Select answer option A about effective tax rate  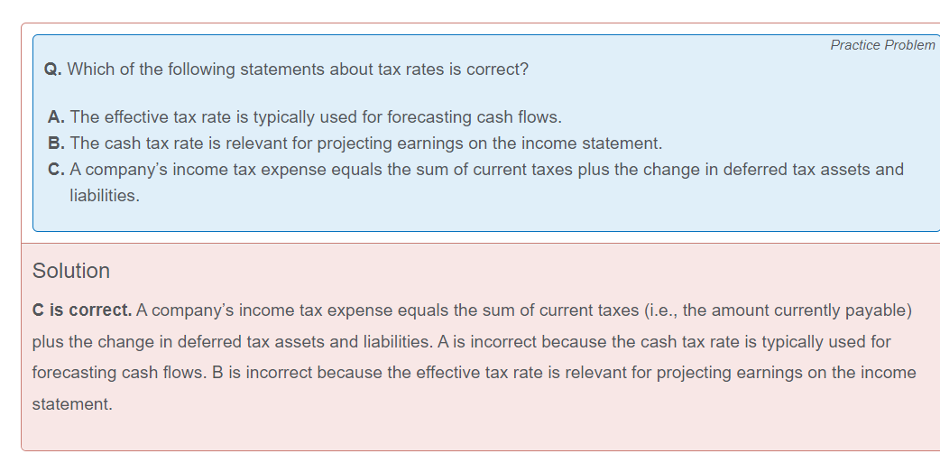pyautogui.click(x=305, y=117)
